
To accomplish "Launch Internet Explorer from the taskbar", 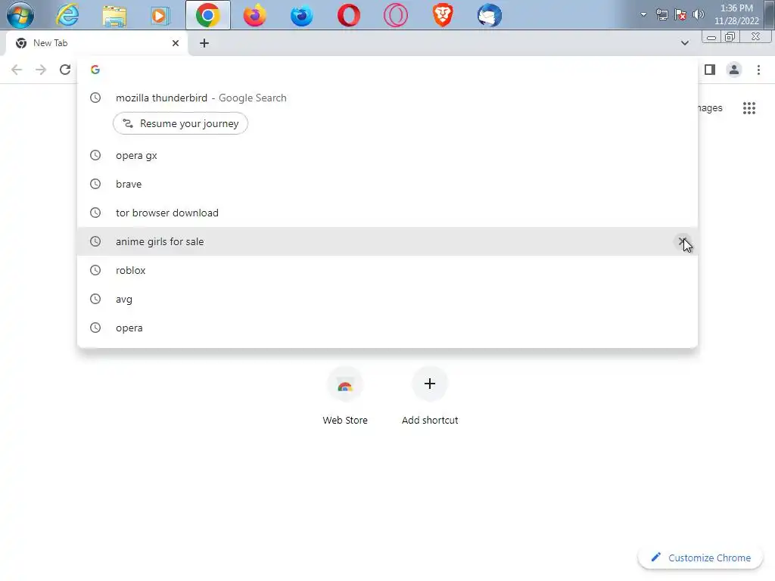I will click(x=67, y=15).
